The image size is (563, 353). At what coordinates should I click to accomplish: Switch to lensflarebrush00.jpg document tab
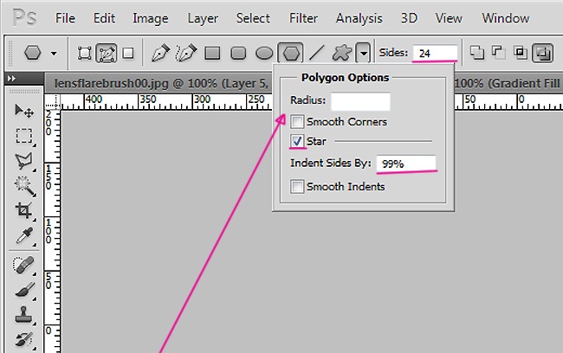coord(161,83)
